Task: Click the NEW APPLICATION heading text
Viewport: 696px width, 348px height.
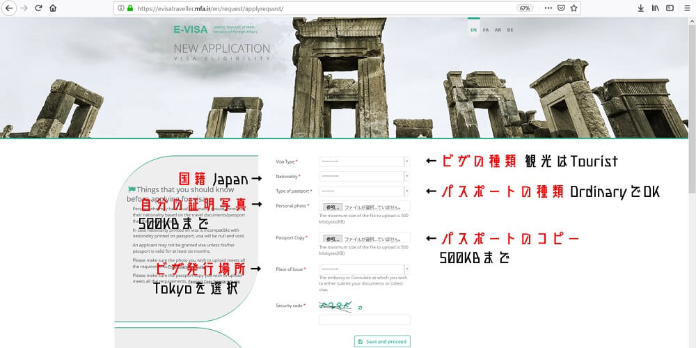Action: pos(221,49)
